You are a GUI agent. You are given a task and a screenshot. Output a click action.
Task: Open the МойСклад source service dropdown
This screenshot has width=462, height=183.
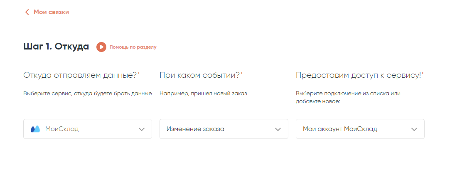(83, 129)
